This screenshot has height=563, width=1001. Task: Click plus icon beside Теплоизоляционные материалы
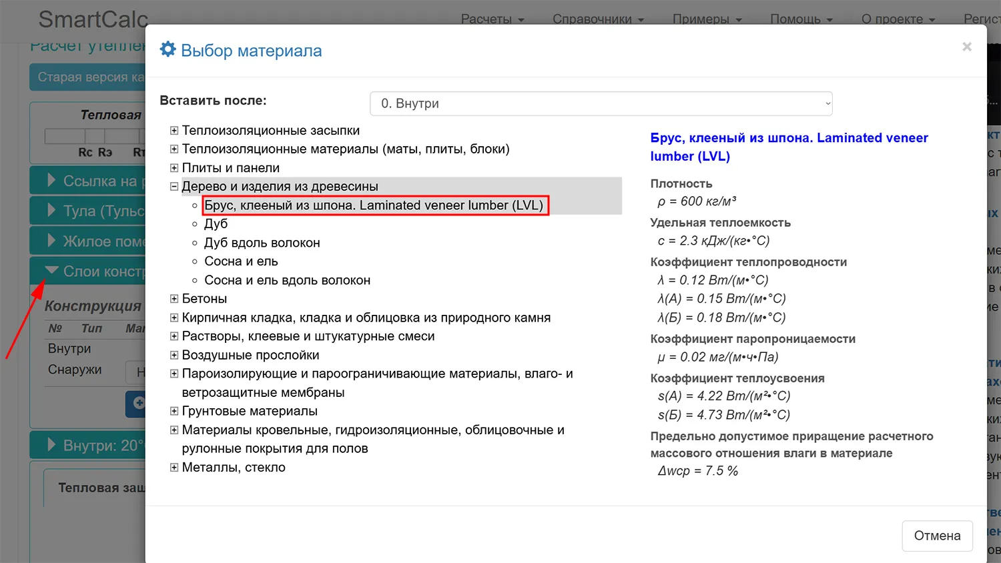tap(174, 149)
